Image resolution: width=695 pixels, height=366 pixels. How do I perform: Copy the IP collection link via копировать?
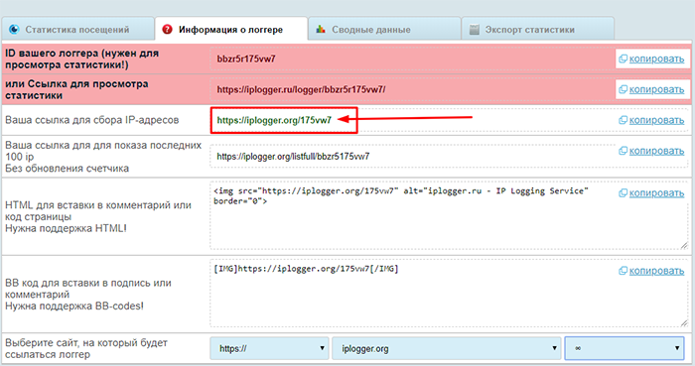click(656, 120)
